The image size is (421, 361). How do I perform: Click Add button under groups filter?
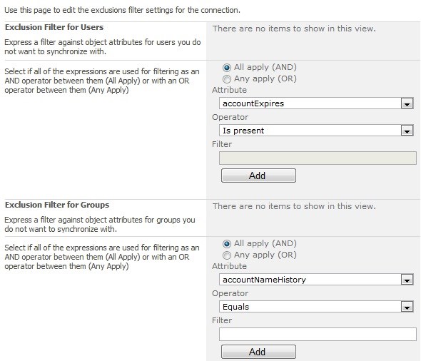258,352
